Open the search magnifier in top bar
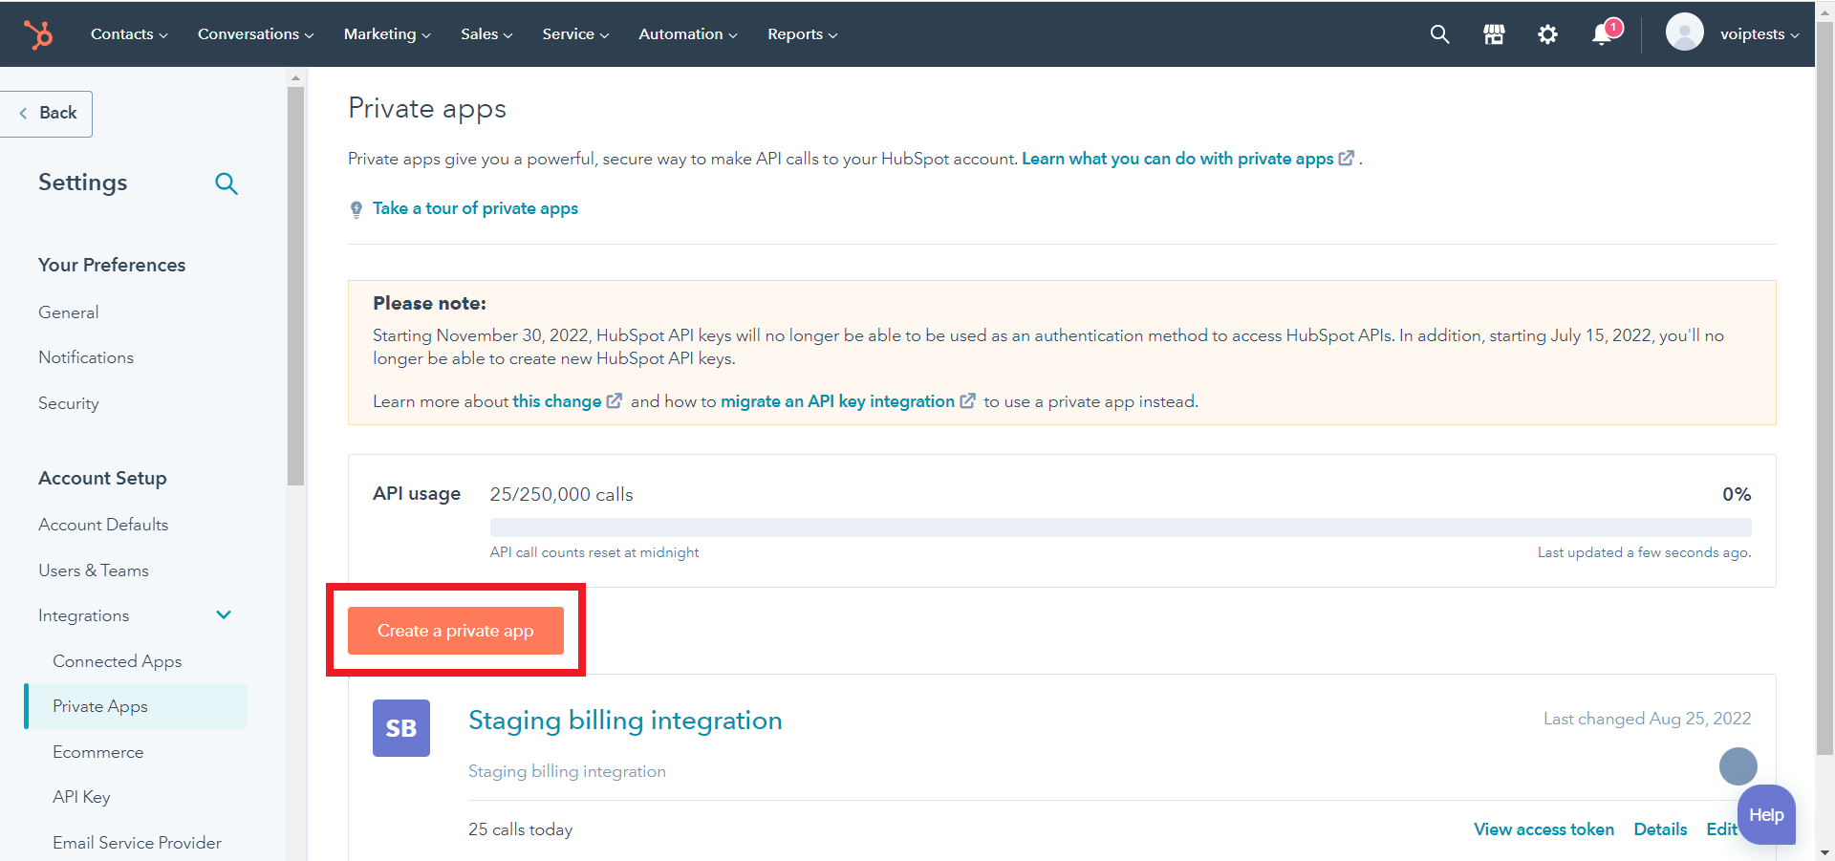Viewport: 1835px width, 861px height. pyautogui.click(x=1439, y=34)
